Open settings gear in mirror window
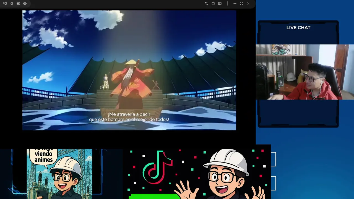The height and width of the screenshot is (199, 354). coord(25,4)
